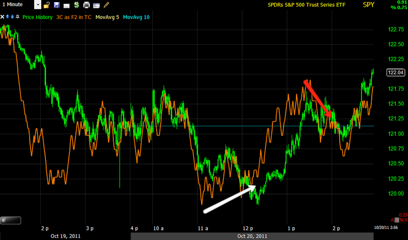408x240 pixels.
Task: Select the 1 Minute timeframe text
Action: coord(12,5)
